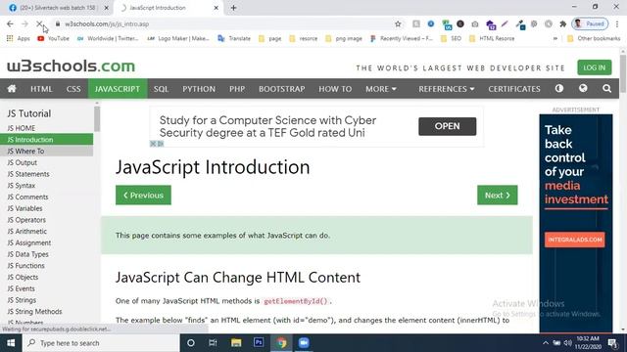Image resolution: width=627 pixels, height=352 pixels.
Task: Open the Apps grid shortcut
Action: (x=18, y=39)
